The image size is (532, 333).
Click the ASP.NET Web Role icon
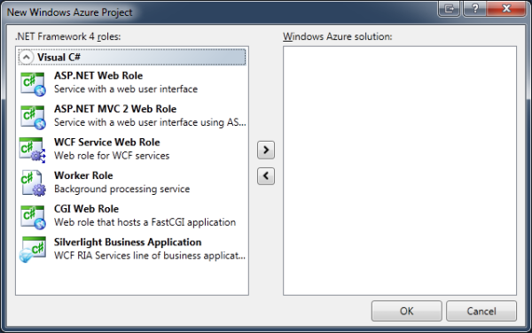pyautogui.click(x=33, y=83)
